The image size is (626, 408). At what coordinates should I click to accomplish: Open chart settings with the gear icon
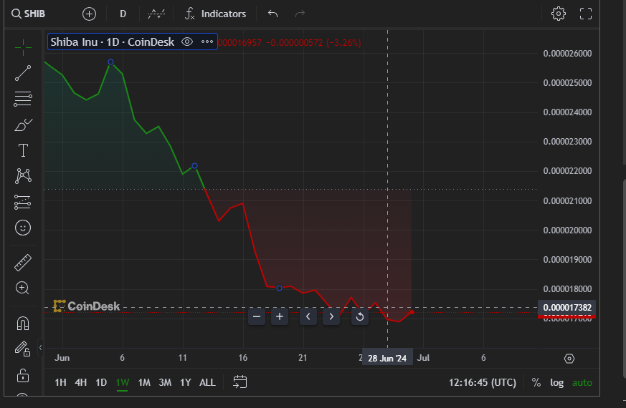[558, 14]
